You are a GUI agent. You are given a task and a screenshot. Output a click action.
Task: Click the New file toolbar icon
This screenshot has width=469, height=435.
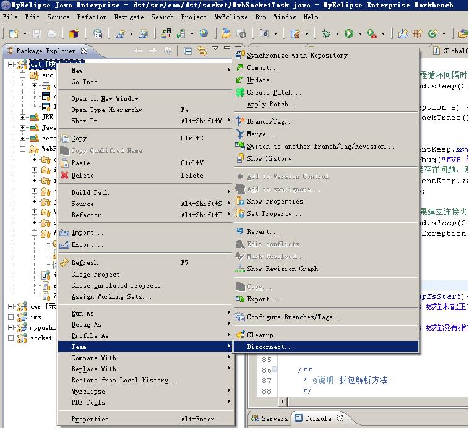pyautogui.click(x=14, y=33)
